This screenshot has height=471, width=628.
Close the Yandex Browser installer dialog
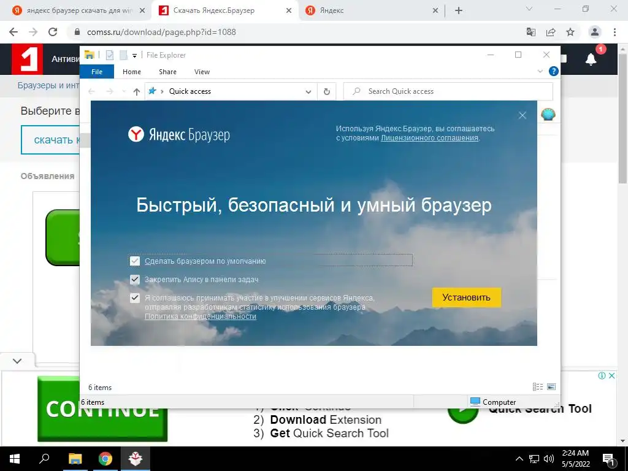click(x=523, y=115)
